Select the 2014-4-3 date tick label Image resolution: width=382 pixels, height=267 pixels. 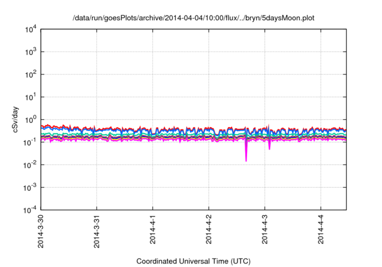265,229
